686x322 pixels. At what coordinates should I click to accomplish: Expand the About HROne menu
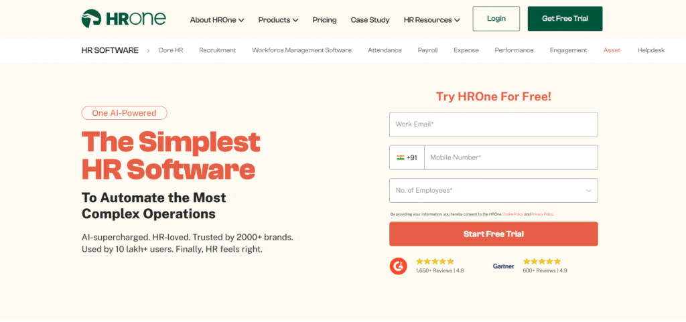coord(217,19)
